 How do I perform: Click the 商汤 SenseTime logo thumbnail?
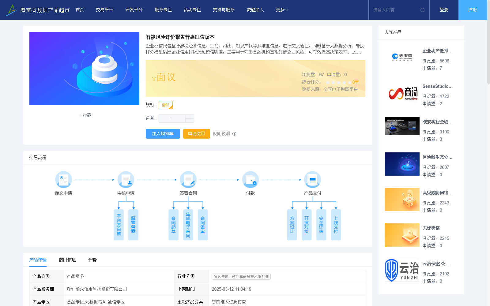click(402, 93)
